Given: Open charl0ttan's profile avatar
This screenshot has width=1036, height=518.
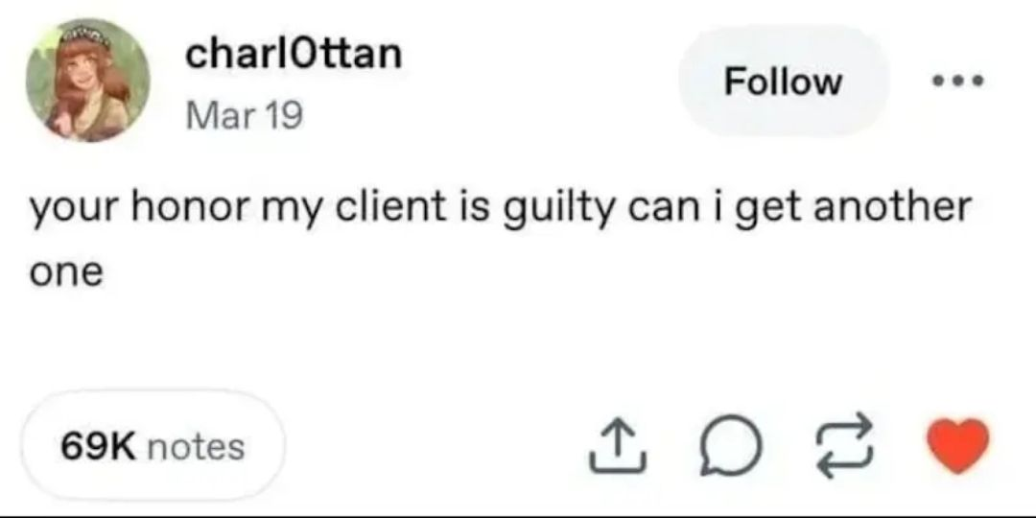Looking at the screenshot, I should point(87,80).
